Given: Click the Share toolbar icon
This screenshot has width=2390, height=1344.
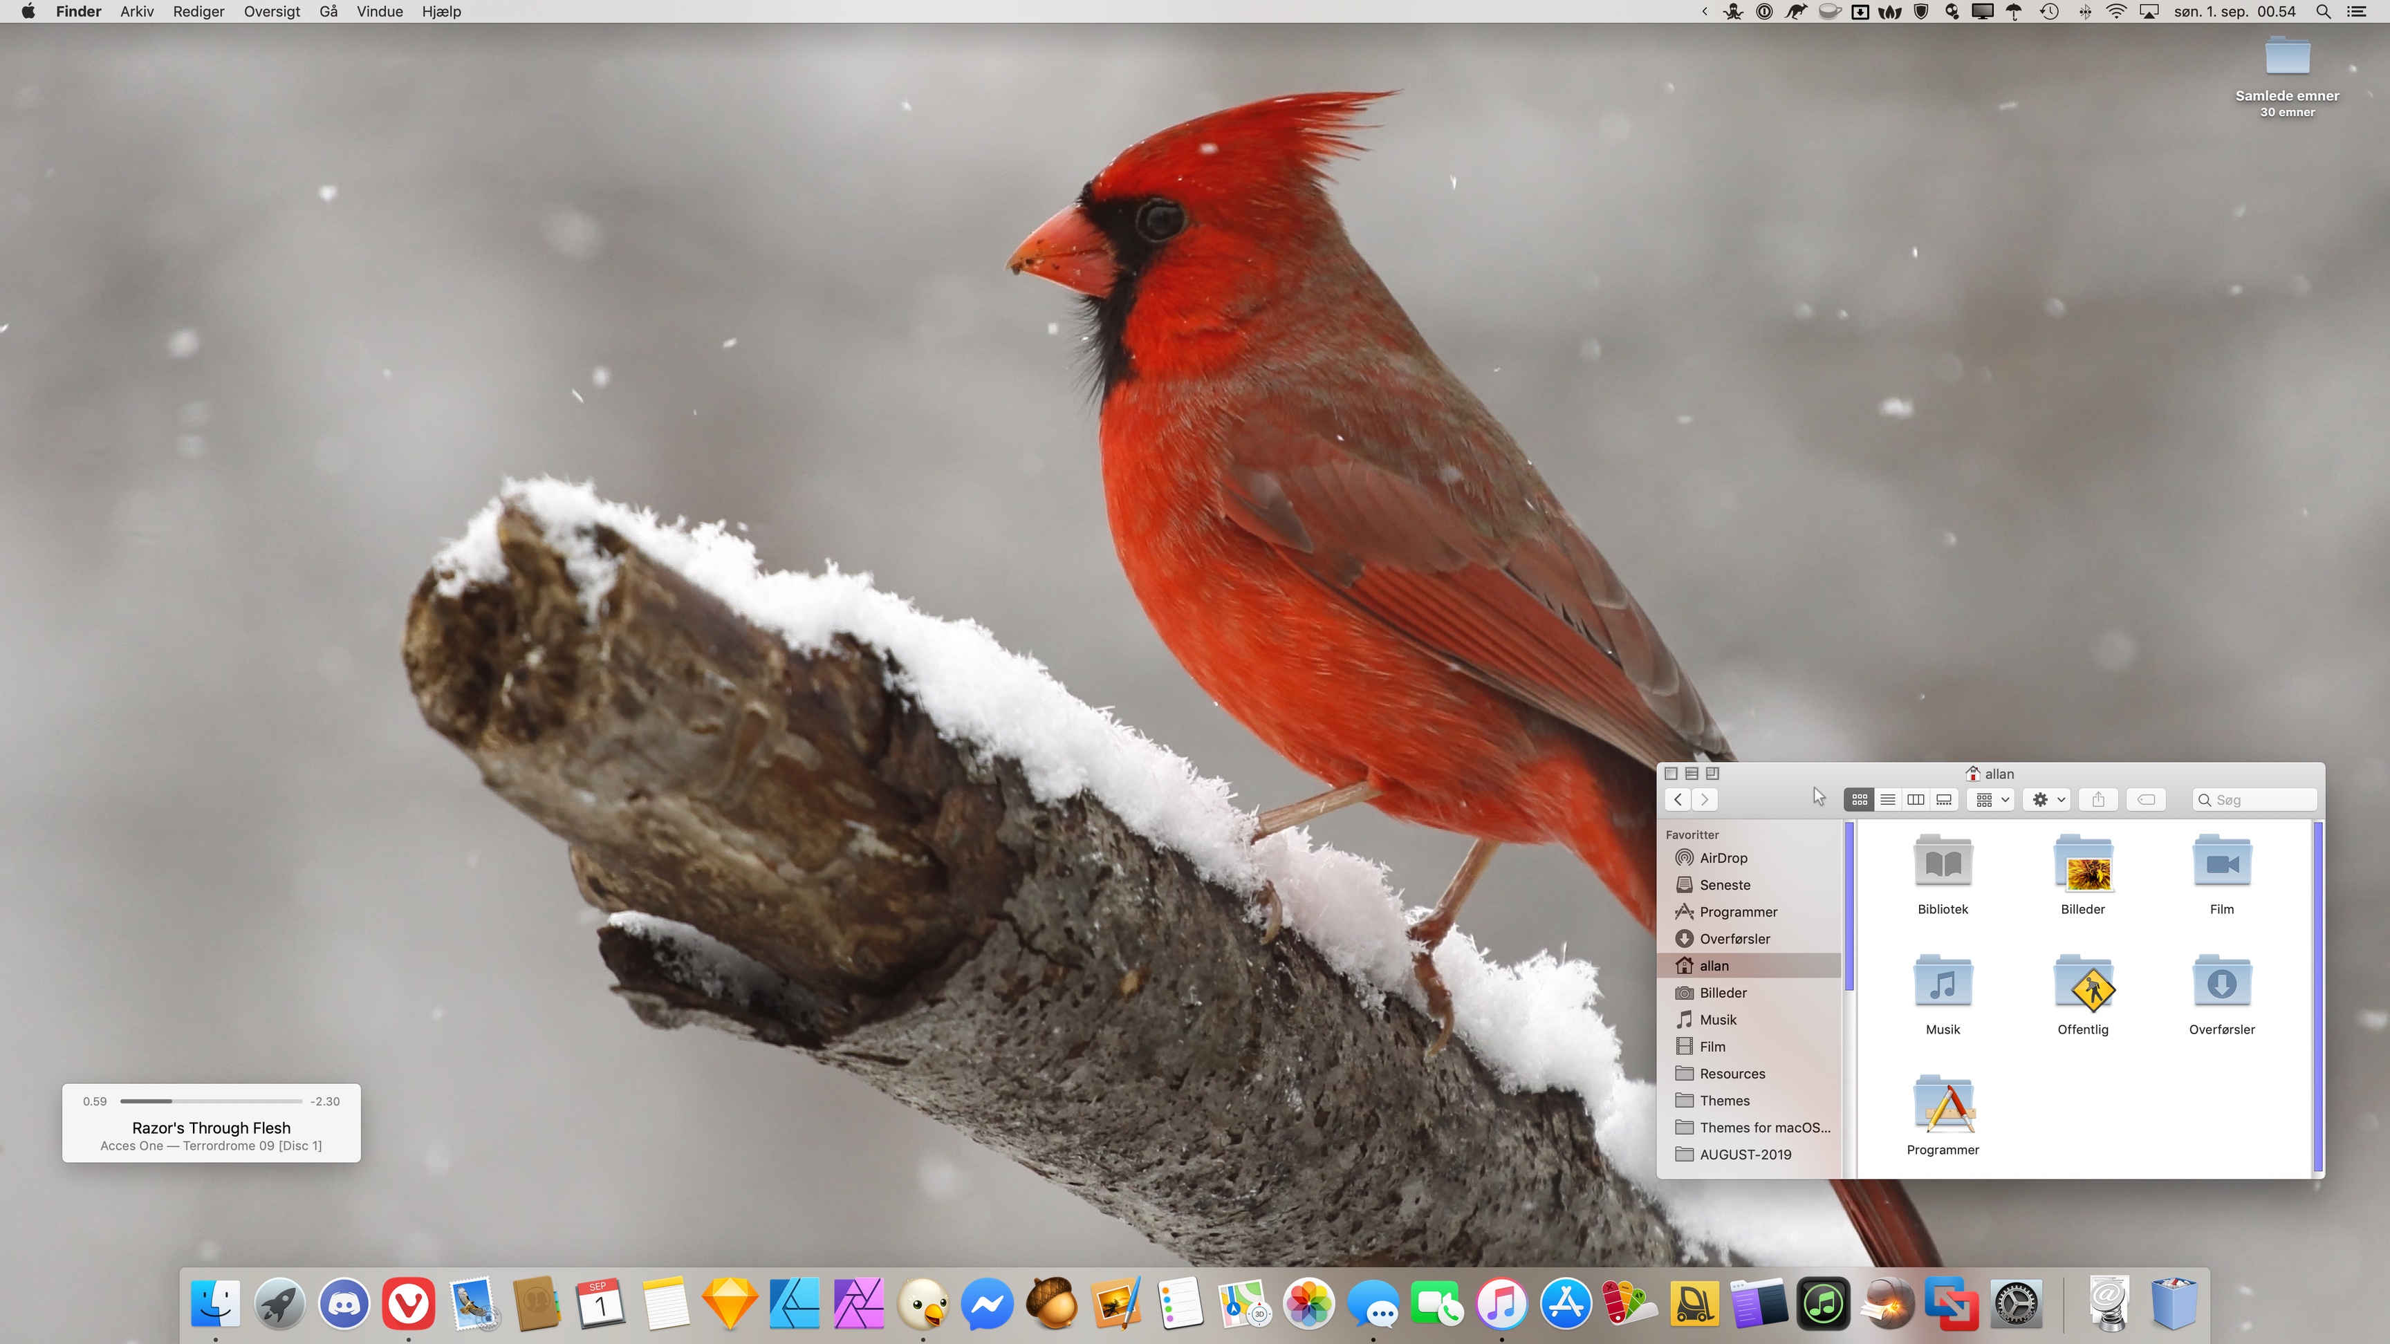Looking at the screenshot, I should pyautogui.click(x=2099, y=799).
